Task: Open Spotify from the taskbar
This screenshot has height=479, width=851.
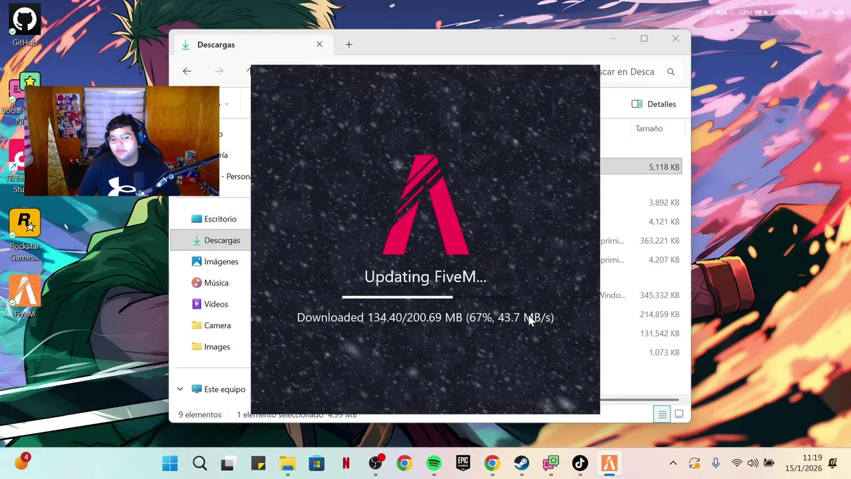Action: [x=433, y=464]
